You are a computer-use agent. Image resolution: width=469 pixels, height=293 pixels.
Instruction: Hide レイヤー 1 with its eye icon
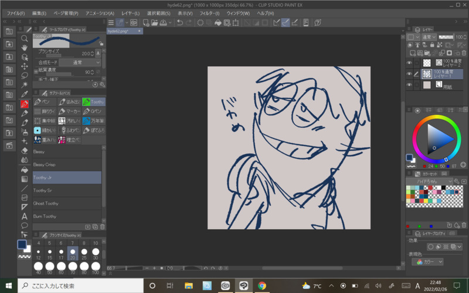coord(409,74)
